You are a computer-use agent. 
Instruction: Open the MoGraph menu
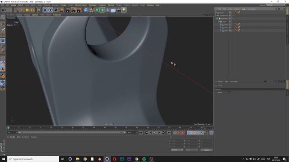point(93,5)
